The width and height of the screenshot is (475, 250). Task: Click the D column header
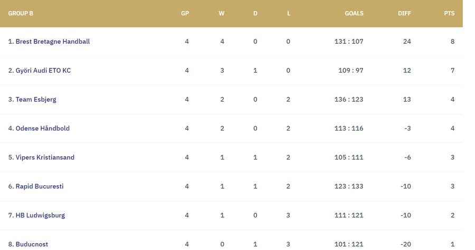[255, 13]
